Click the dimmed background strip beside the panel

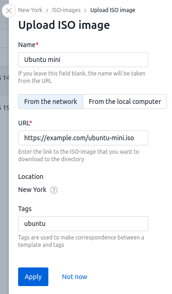(4, 150)
